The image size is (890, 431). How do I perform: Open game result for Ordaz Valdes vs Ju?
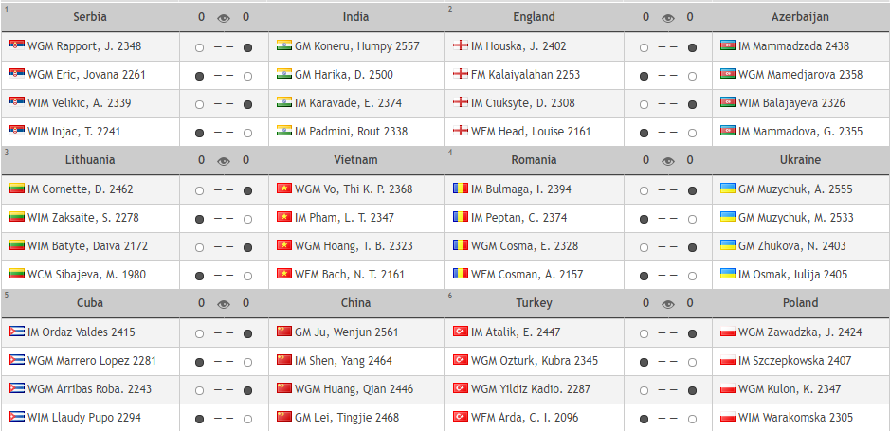[223, 333]
